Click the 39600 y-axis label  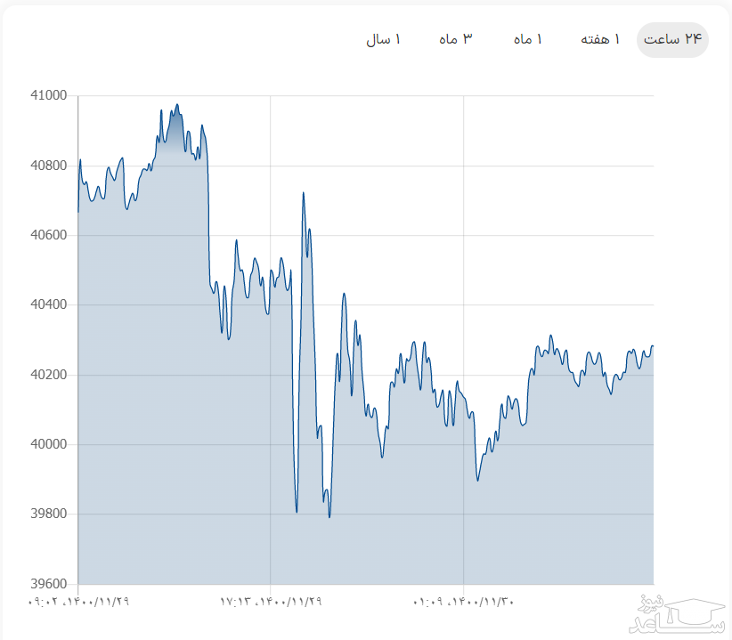[x=48, y=584]
